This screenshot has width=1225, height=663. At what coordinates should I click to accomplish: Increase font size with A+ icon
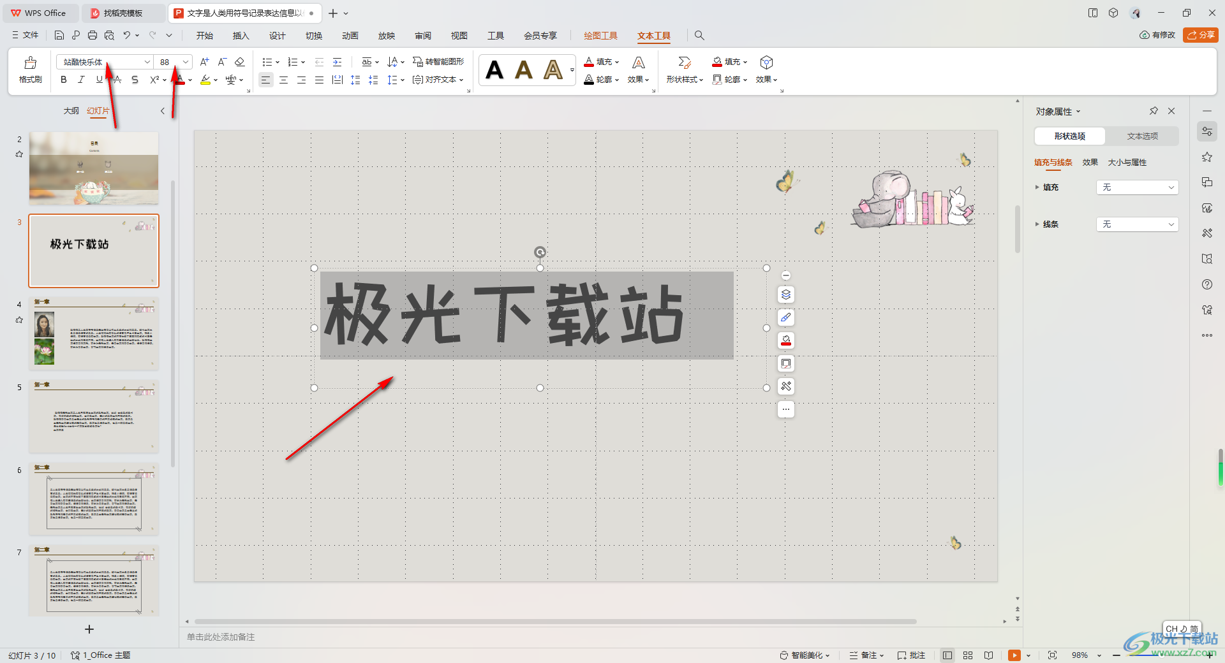click(204, 62)
